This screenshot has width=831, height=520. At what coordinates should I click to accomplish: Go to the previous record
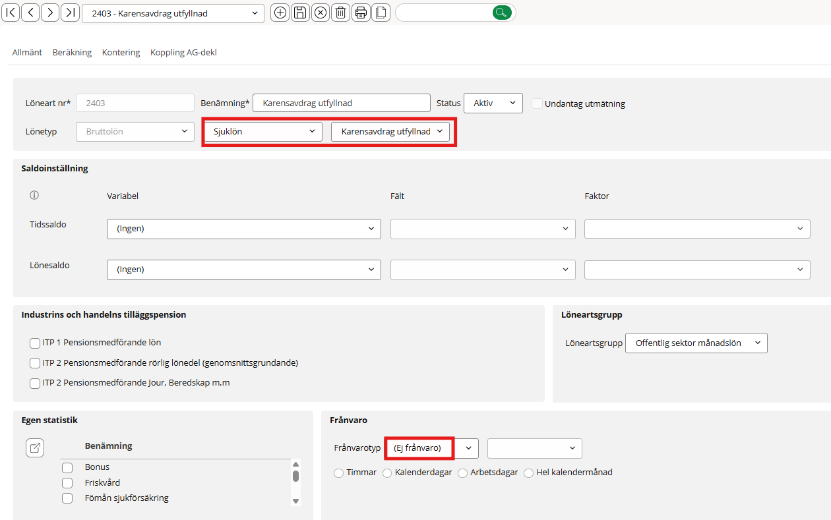[x=30, y=13]
